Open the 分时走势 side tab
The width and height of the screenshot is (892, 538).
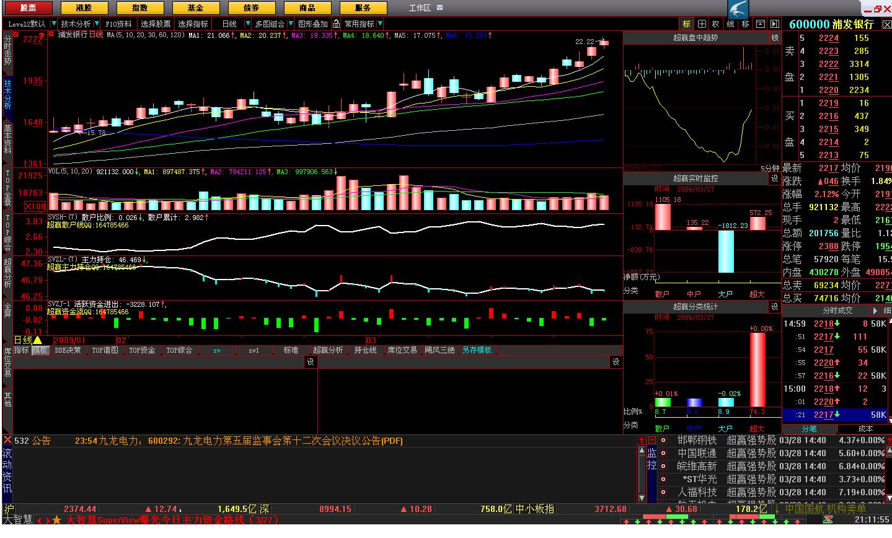click(x=7, y=49)
